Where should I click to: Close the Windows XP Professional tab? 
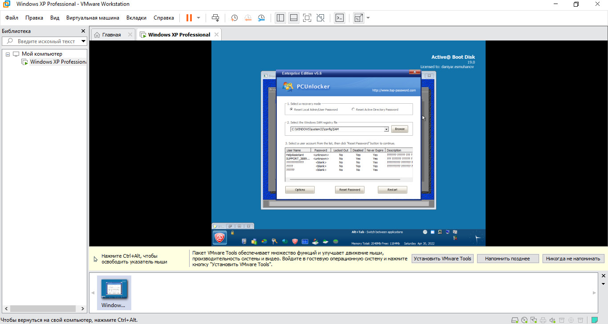point(216,34)
